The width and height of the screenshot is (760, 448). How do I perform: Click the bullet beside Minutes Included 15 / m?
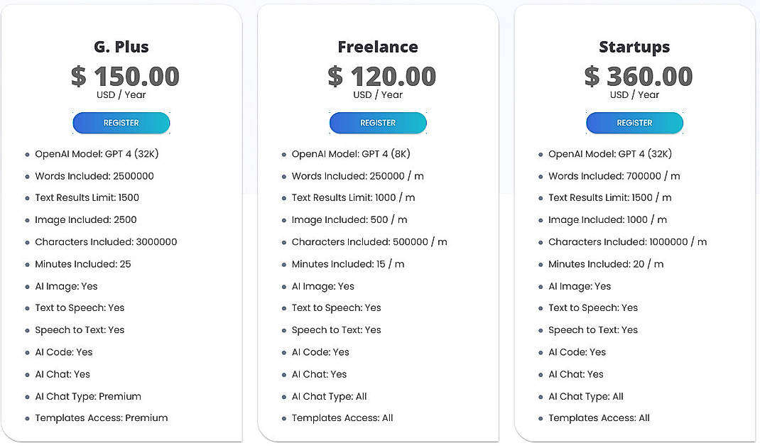pyautogui.click(x=283, y=263)
